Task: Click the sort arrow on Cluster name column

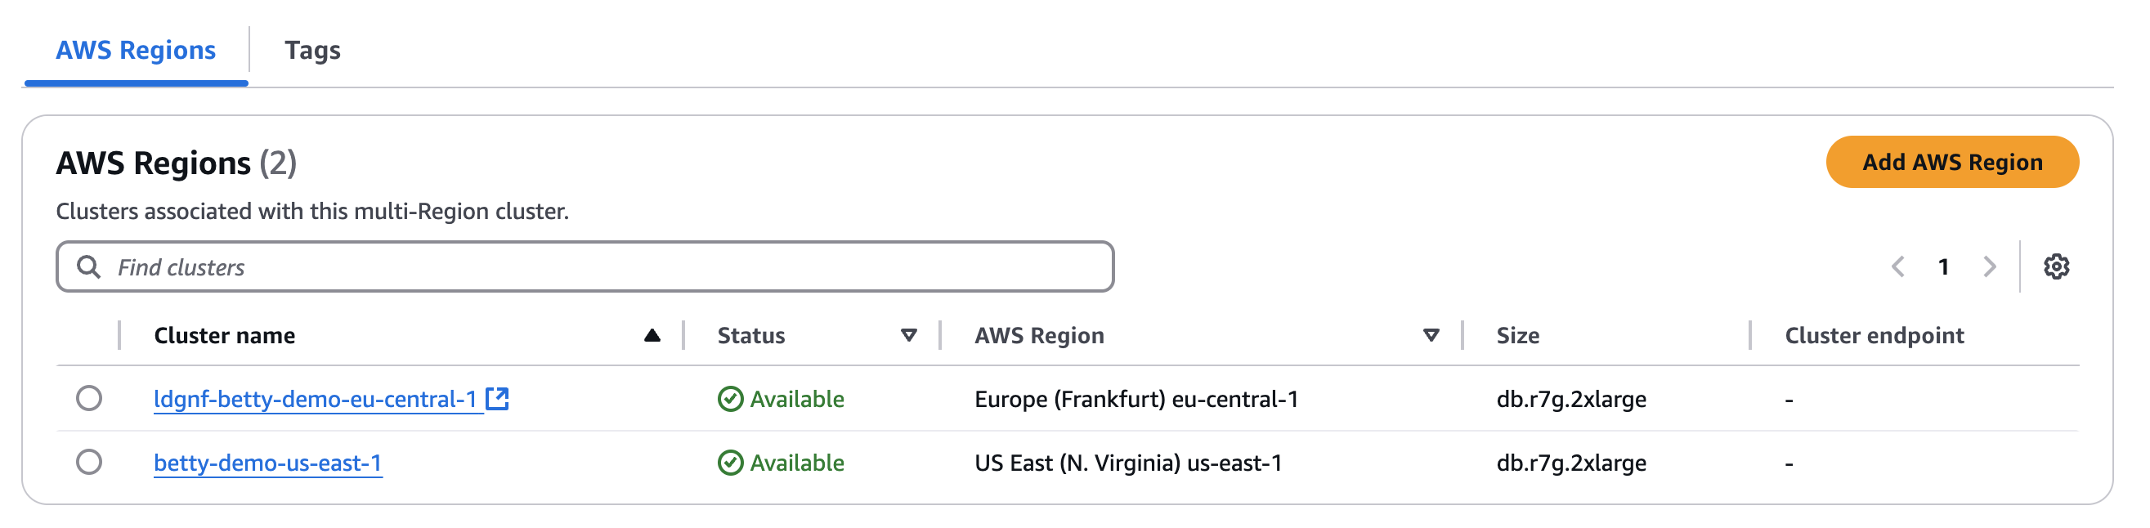Action: [x=652, y=334]
